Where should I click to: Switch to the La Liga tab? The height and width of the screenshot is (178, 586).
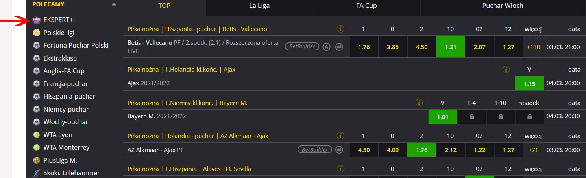(259, 6)
